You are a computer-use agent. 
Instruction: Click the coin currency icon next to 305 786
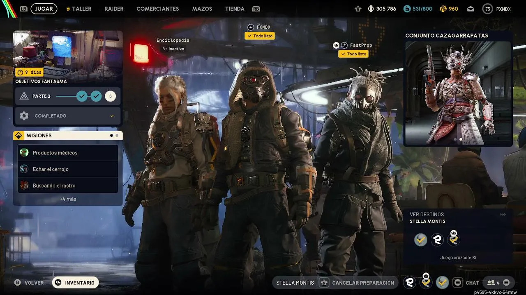371,9
